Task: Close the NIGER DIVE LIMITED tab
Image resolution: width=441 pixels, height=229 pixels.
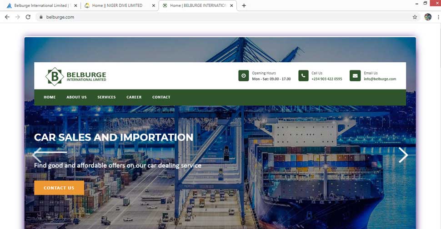Action: point(153,5)
